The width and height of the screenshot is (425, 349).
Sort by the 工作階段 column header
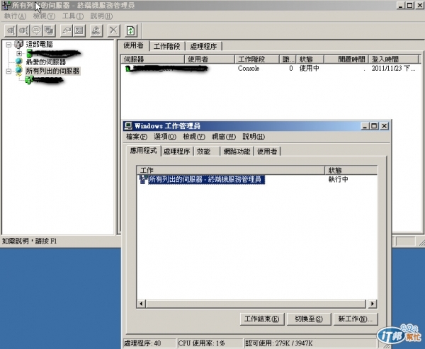[x=257, y=59]
